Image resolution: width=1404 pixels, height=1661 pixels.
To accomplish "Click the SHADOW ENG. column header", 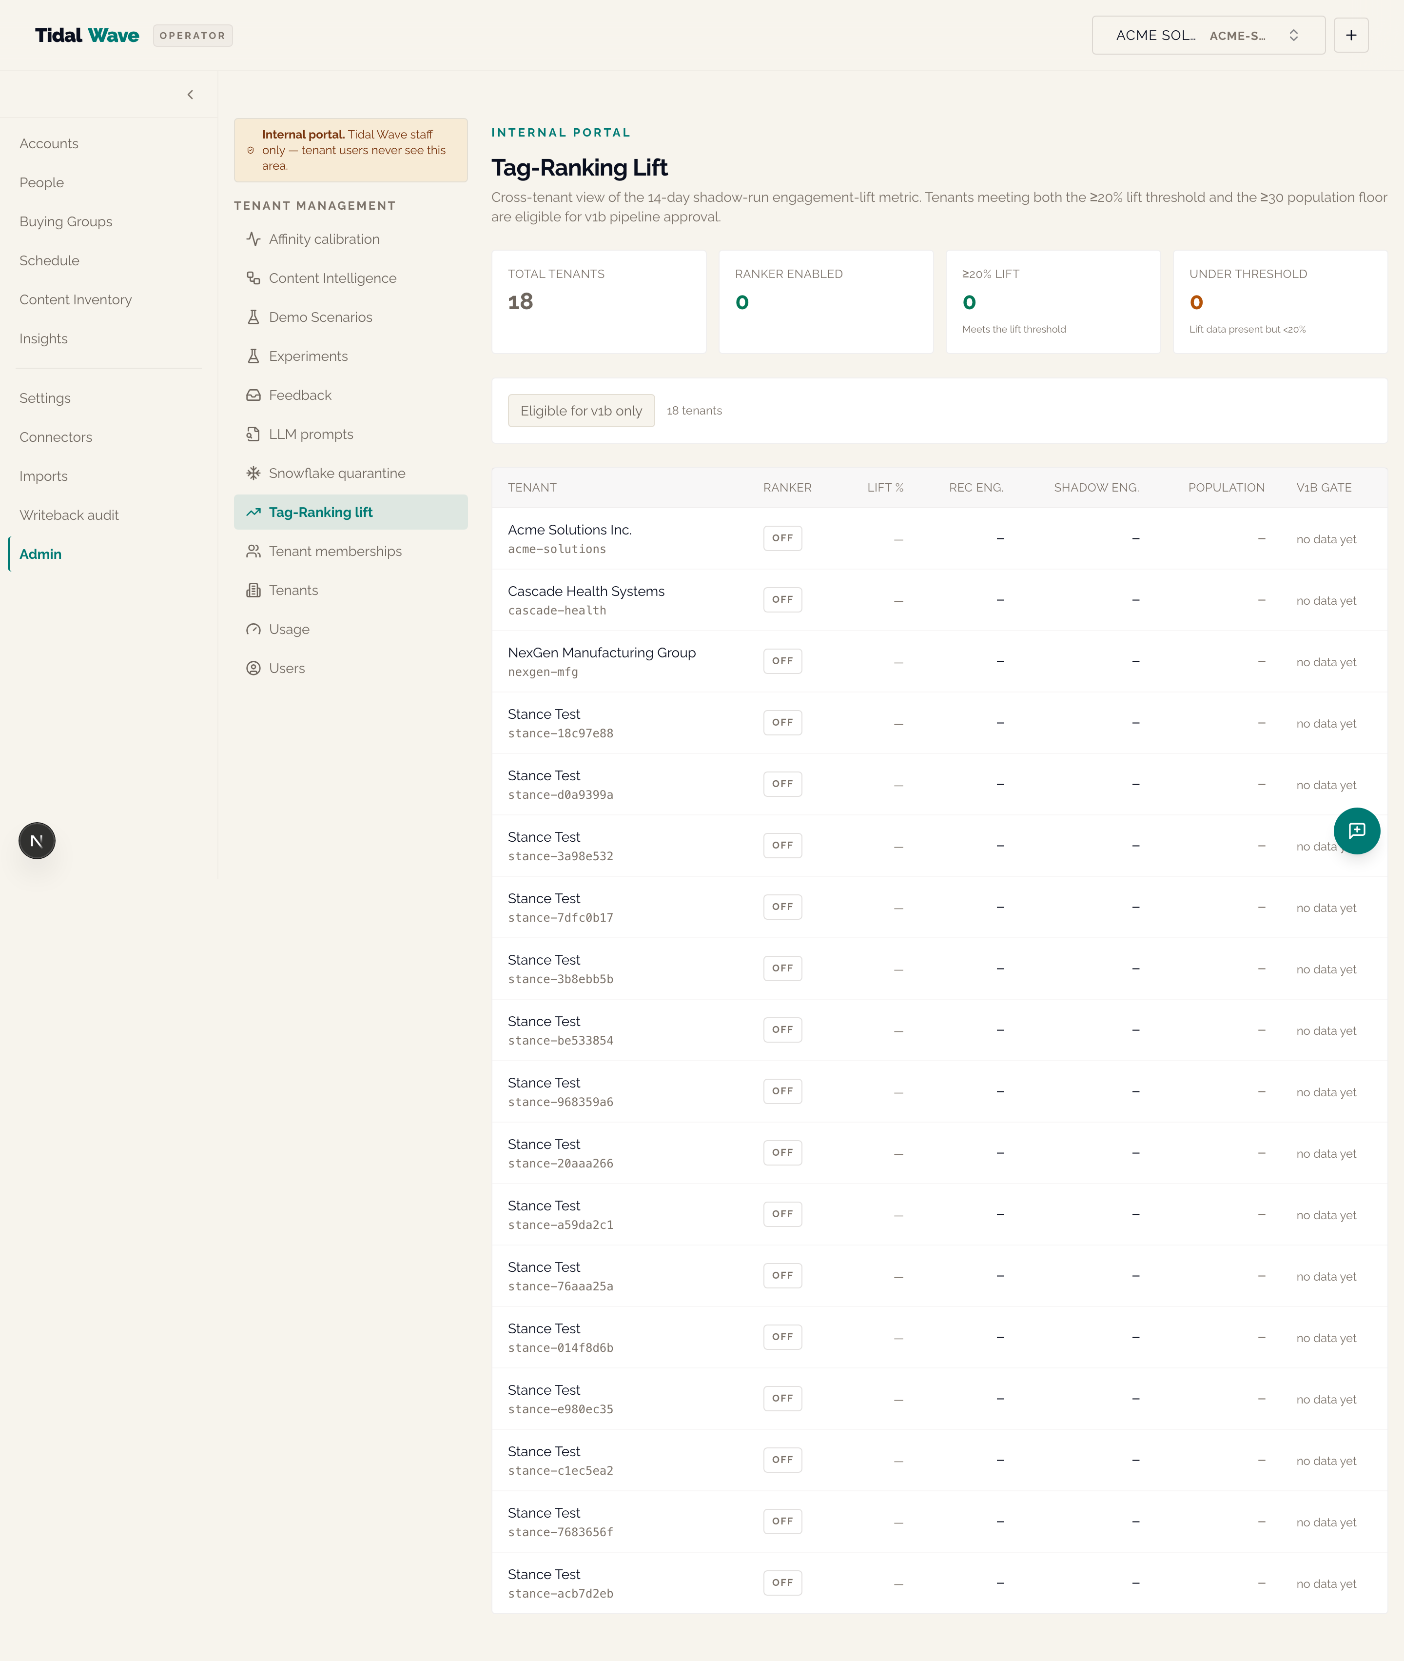I will (x=1096, y=487).
